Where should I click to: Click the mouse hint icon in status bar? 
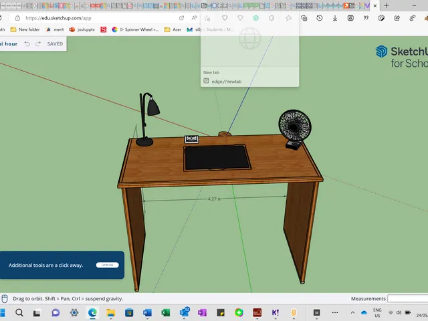click(x=5, y=298)
